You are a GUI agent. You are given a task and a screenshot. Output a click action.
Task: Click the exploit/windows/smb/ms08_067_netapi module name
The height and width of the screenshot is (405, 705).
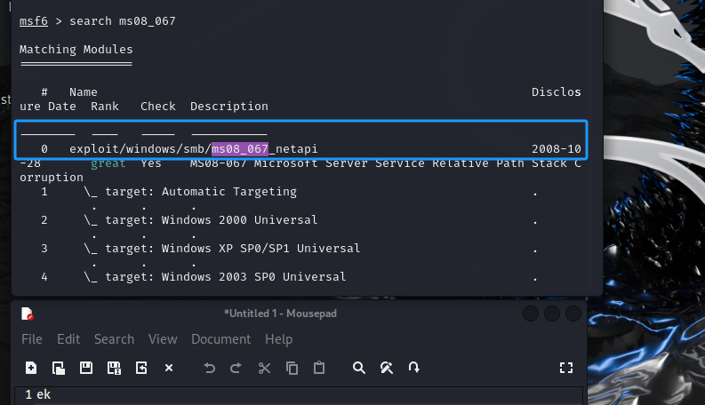193,148
